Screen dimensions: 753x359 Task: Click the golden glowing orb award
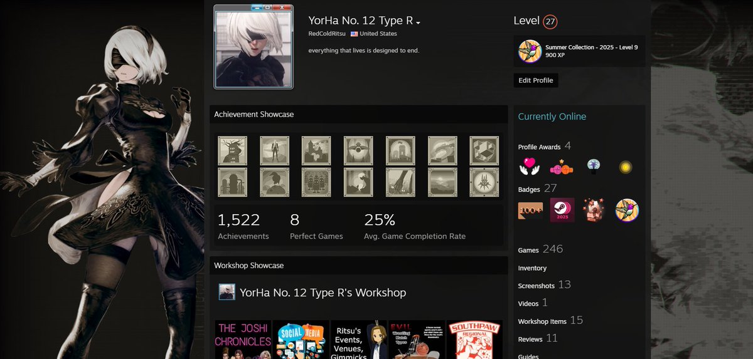pos(625,167)
